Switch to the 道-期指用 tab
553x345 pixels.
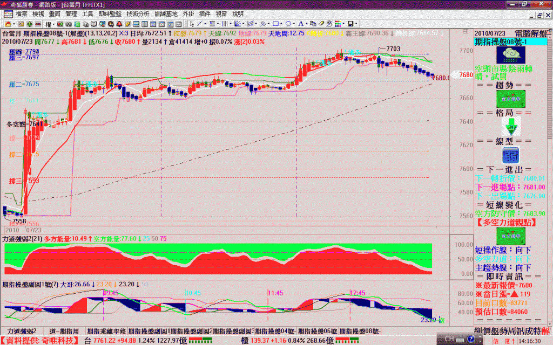point(64,332)
